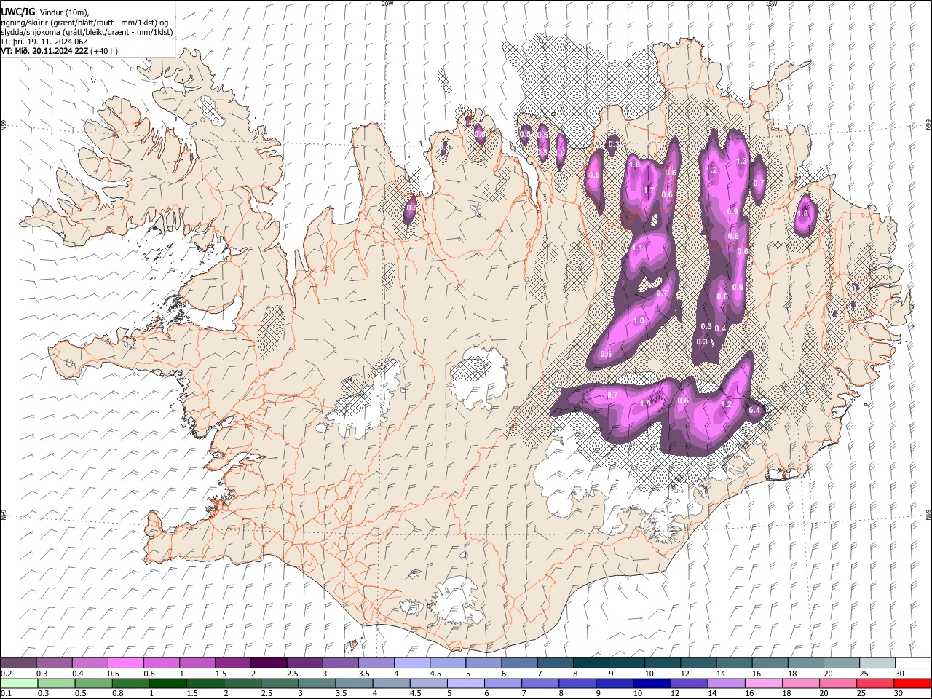Click the '20W' longitude label
Viewport: 932px width, 699px height.
pyautogui.click(x=387, y=4)
